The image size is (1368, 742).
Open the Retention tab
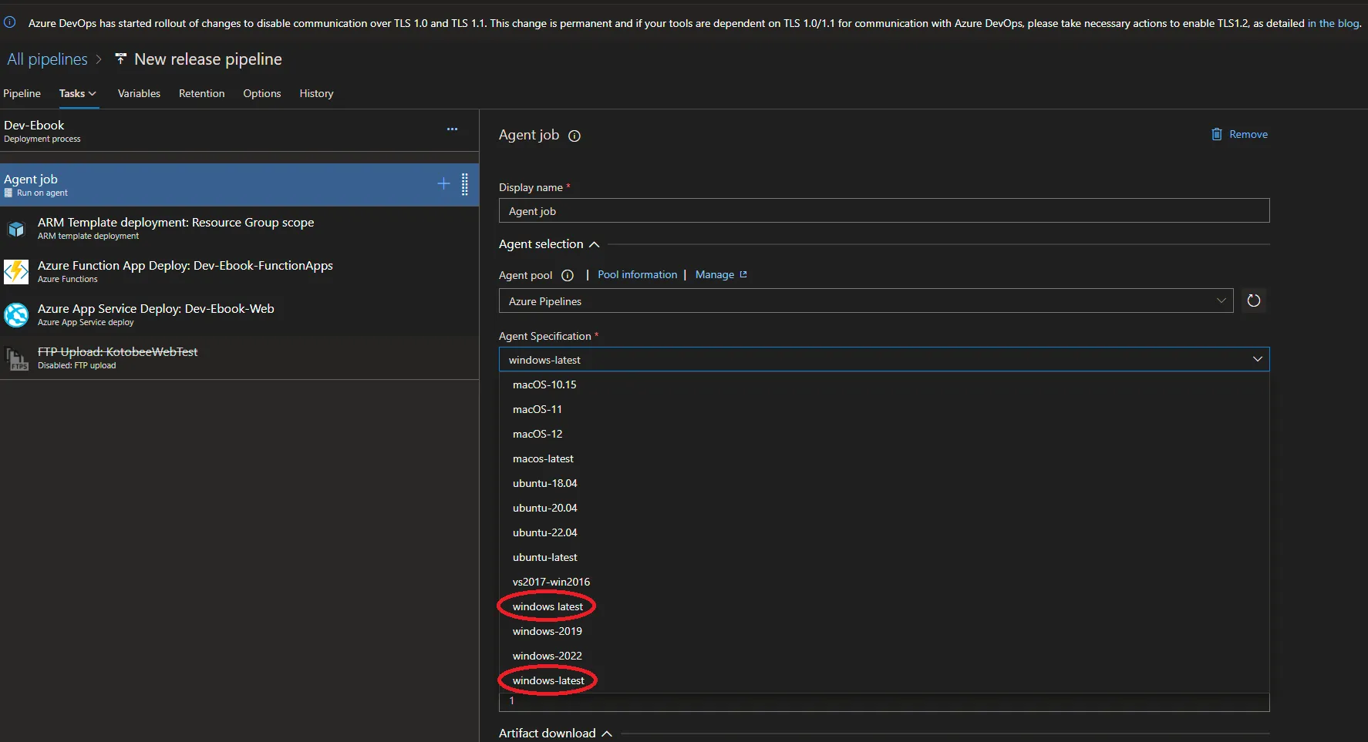(x=202, y=93)
